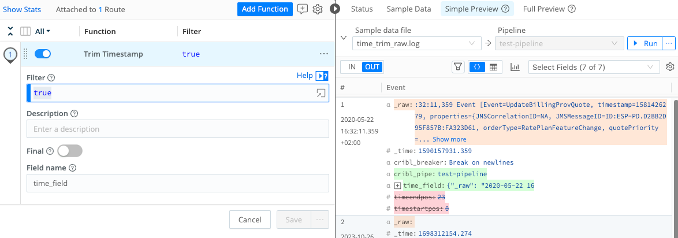678x238 pixels.
Task: Click the add comment icon
Action: tap(303, 9)
